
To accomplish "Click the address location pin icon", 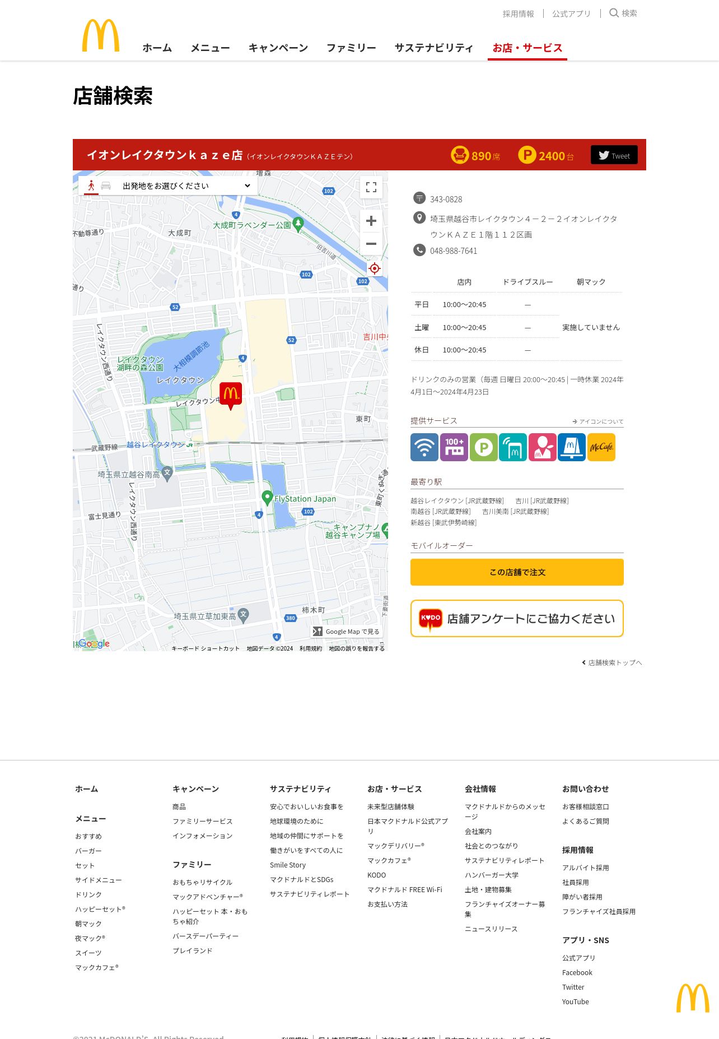I will pos(419,217).
